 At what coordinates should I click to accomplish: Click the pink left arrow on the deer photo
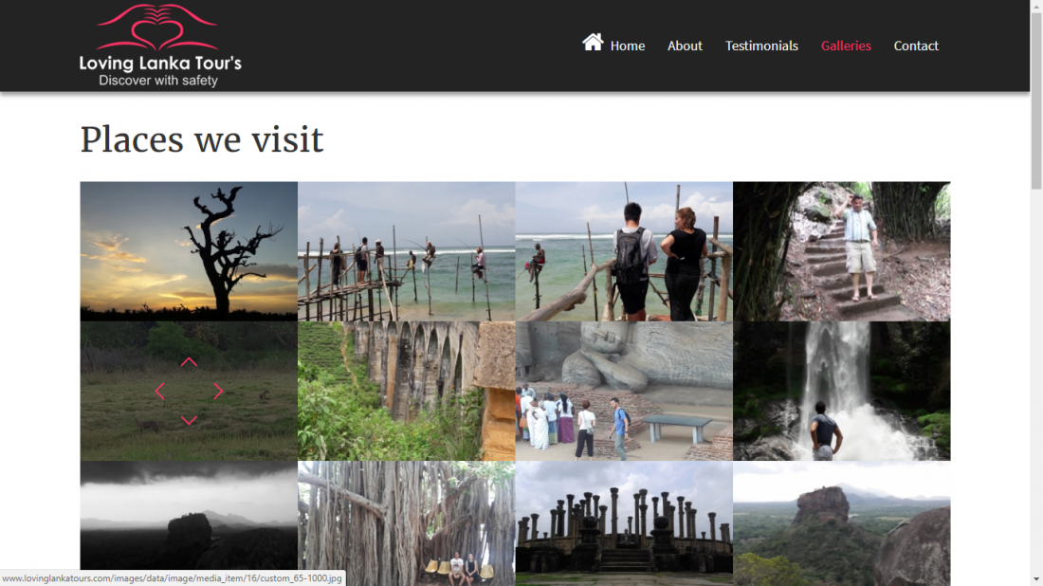click(x=159, y=391)
